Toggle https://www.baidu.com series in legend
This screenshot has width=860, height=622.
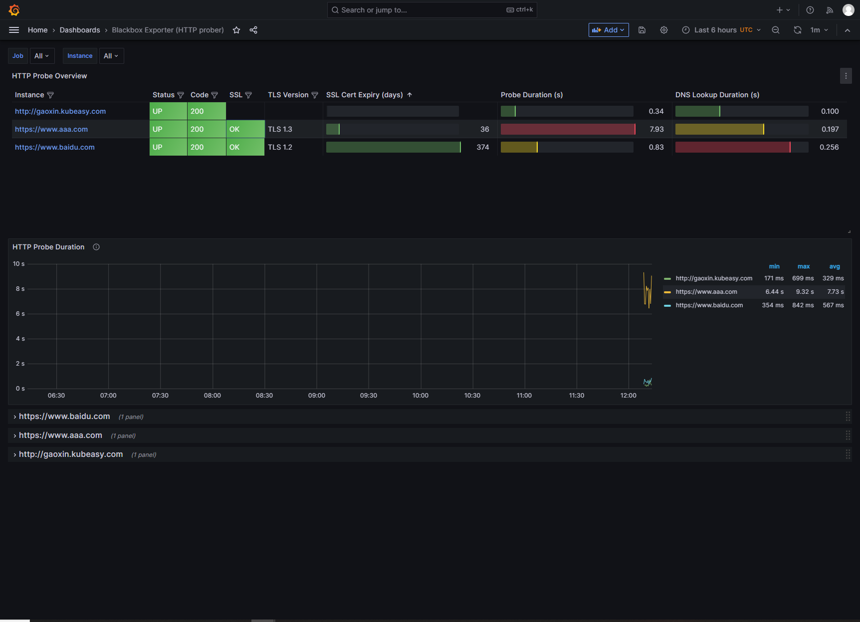click(709, 305)
